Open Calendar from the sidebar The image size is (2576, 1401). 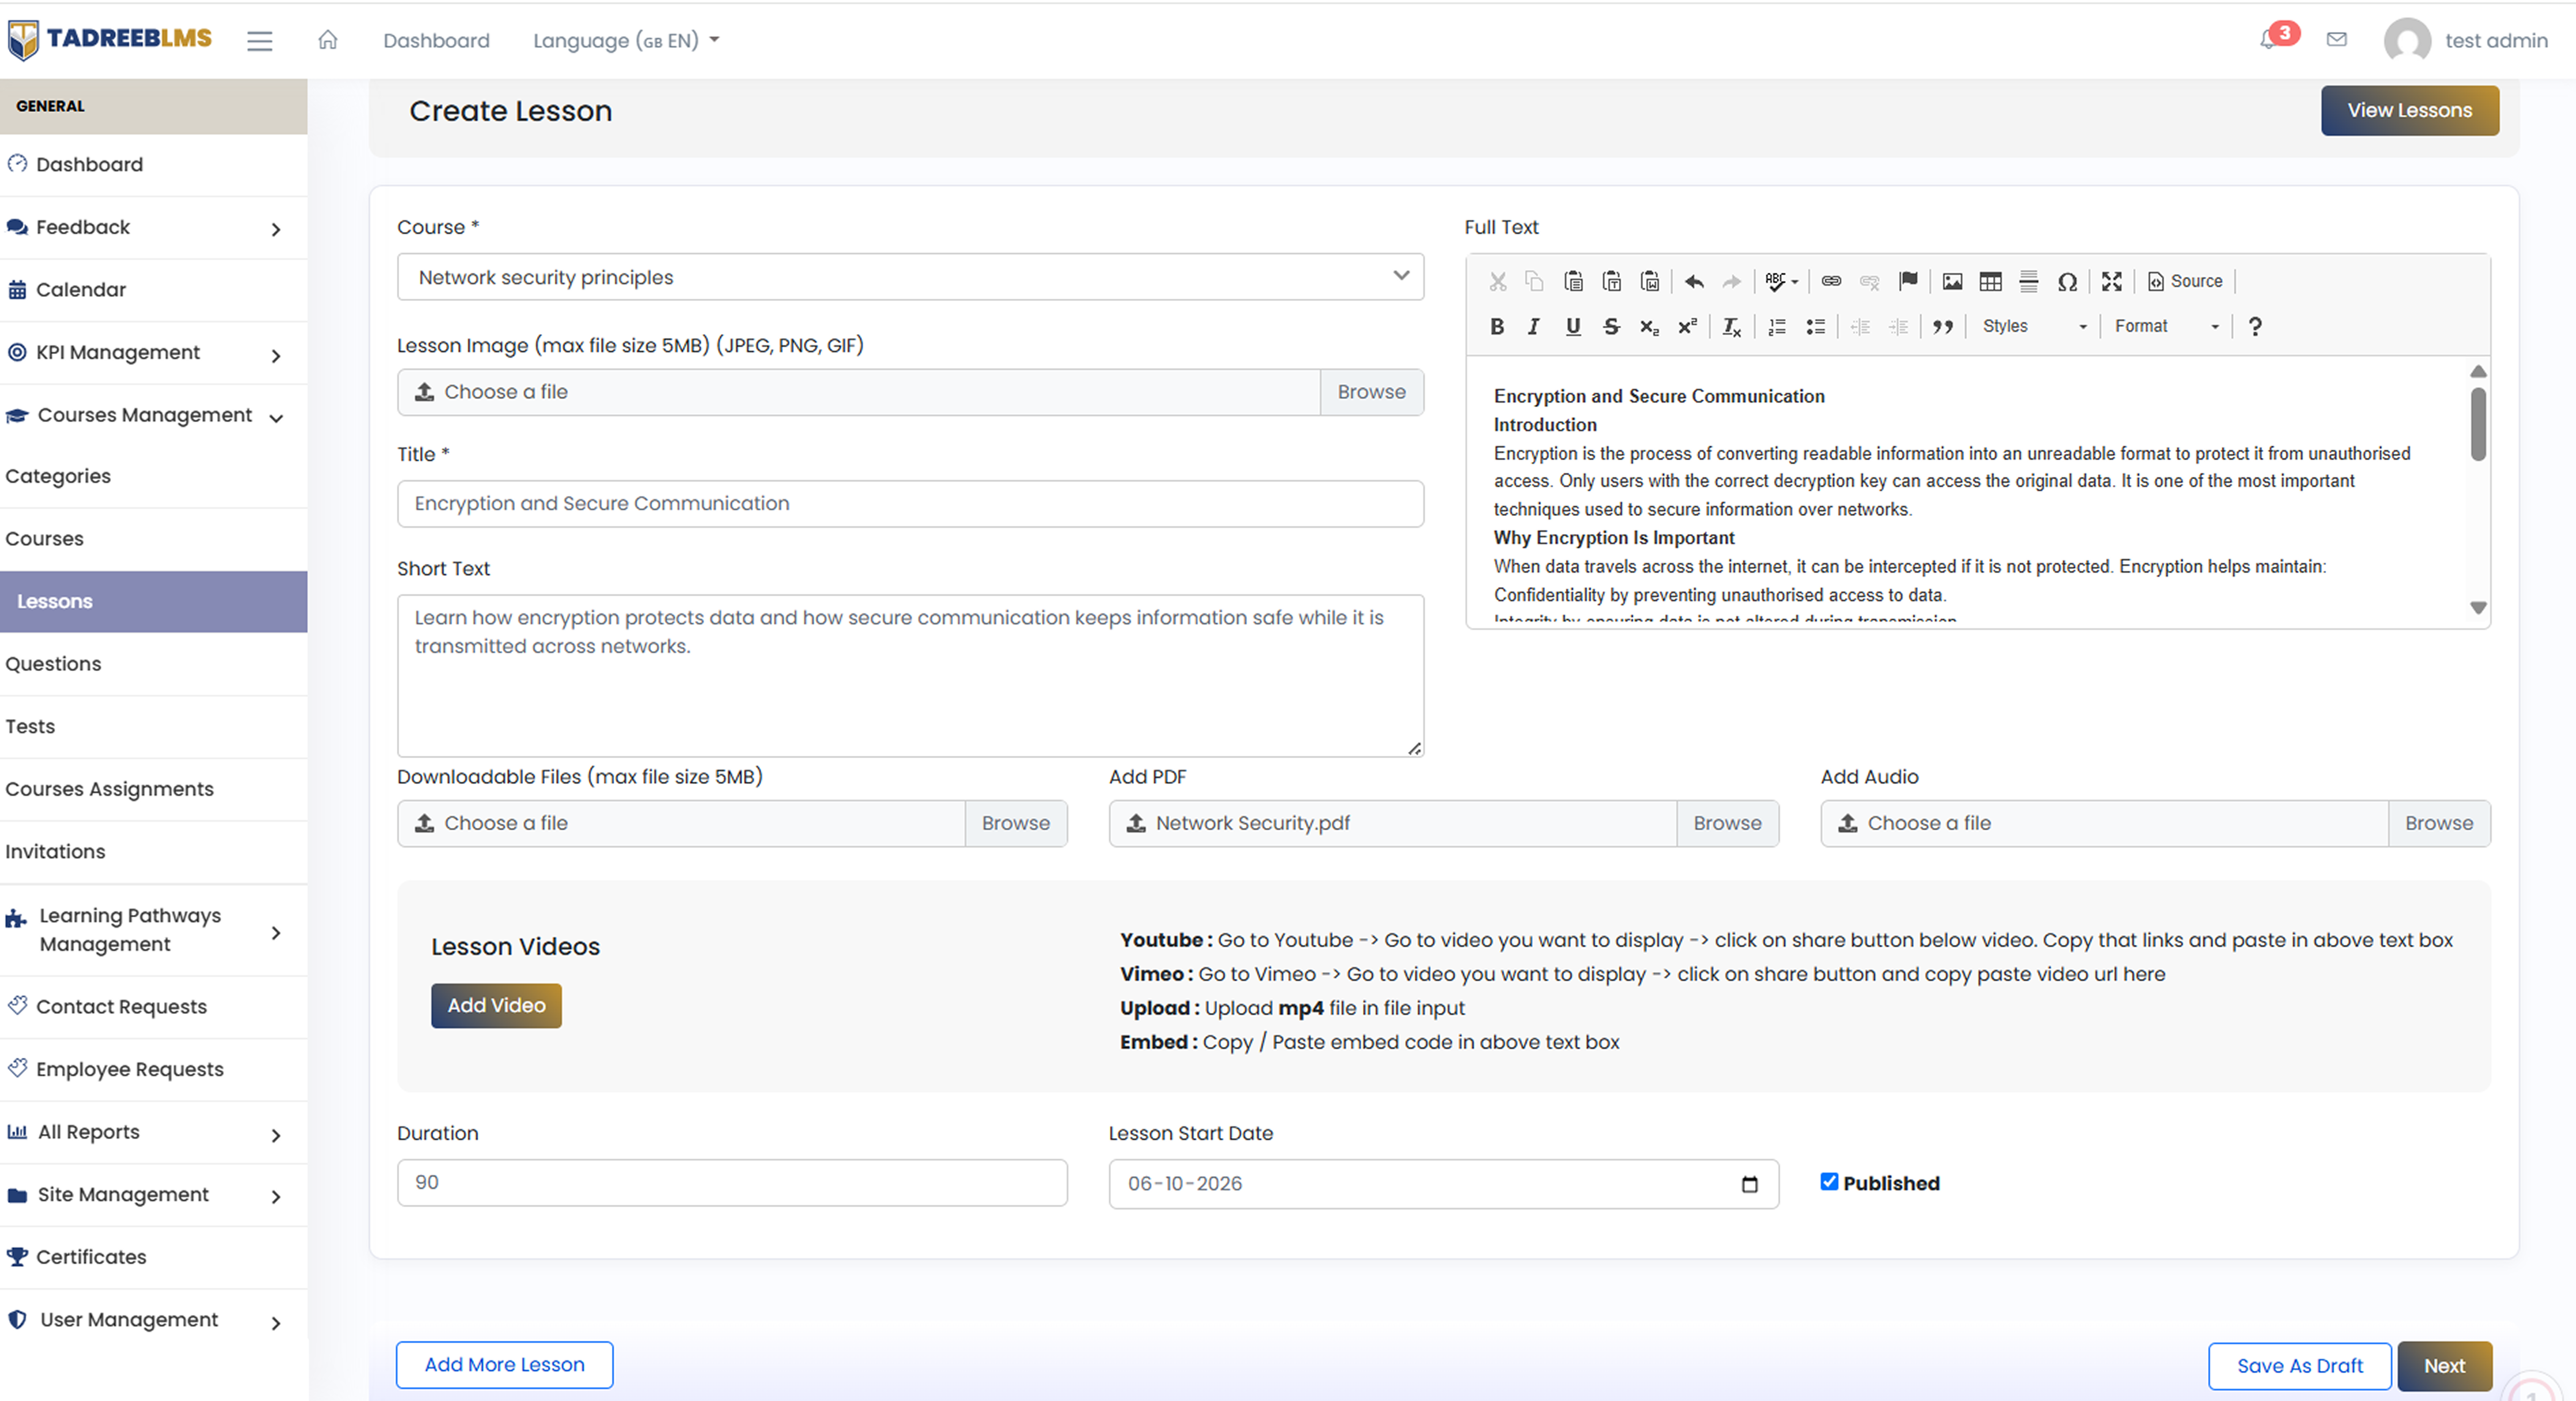(153, 290)
